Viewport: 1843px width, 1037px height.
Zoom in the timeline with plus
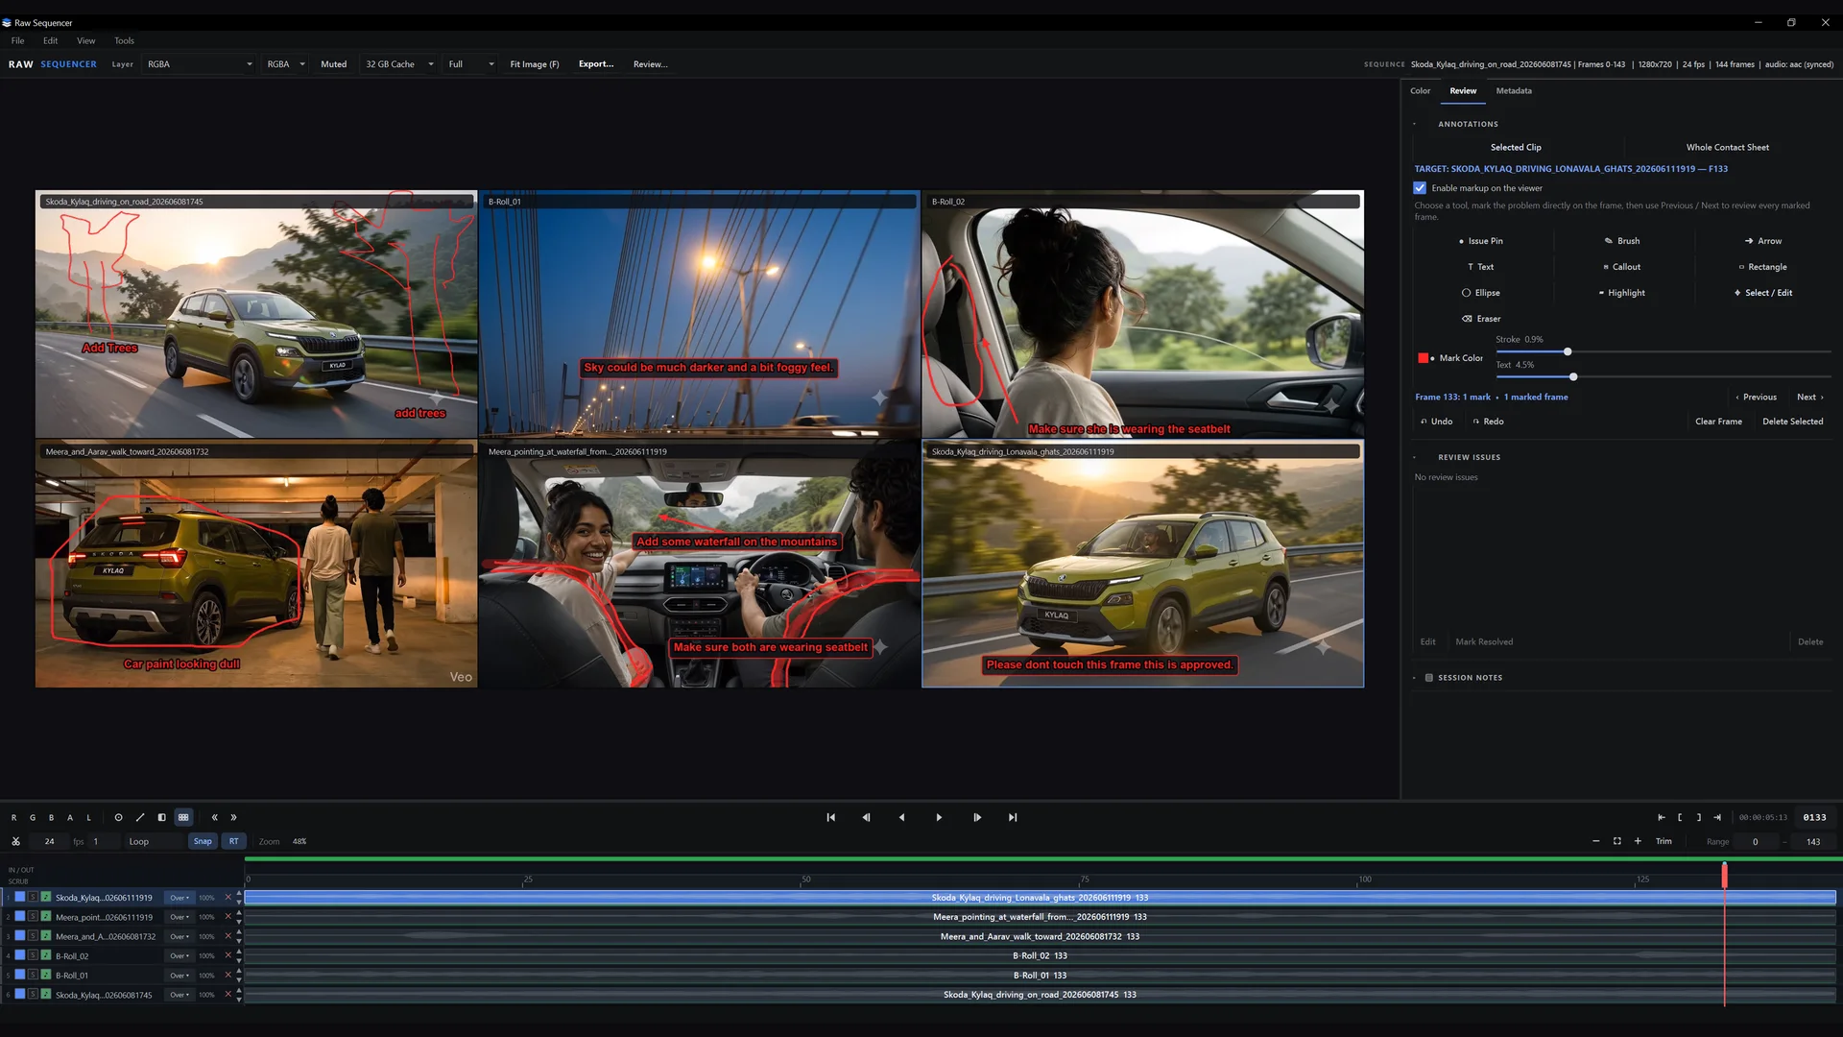pyautogui.click(x=1638, y=841)
